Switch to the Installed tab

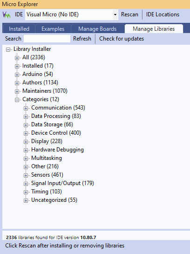coord(19,29)
